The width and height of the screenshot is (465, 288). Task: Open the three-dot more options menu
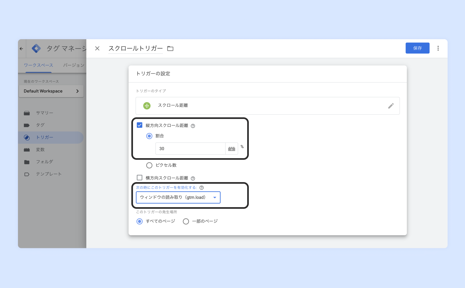click(x=438, y=48)
